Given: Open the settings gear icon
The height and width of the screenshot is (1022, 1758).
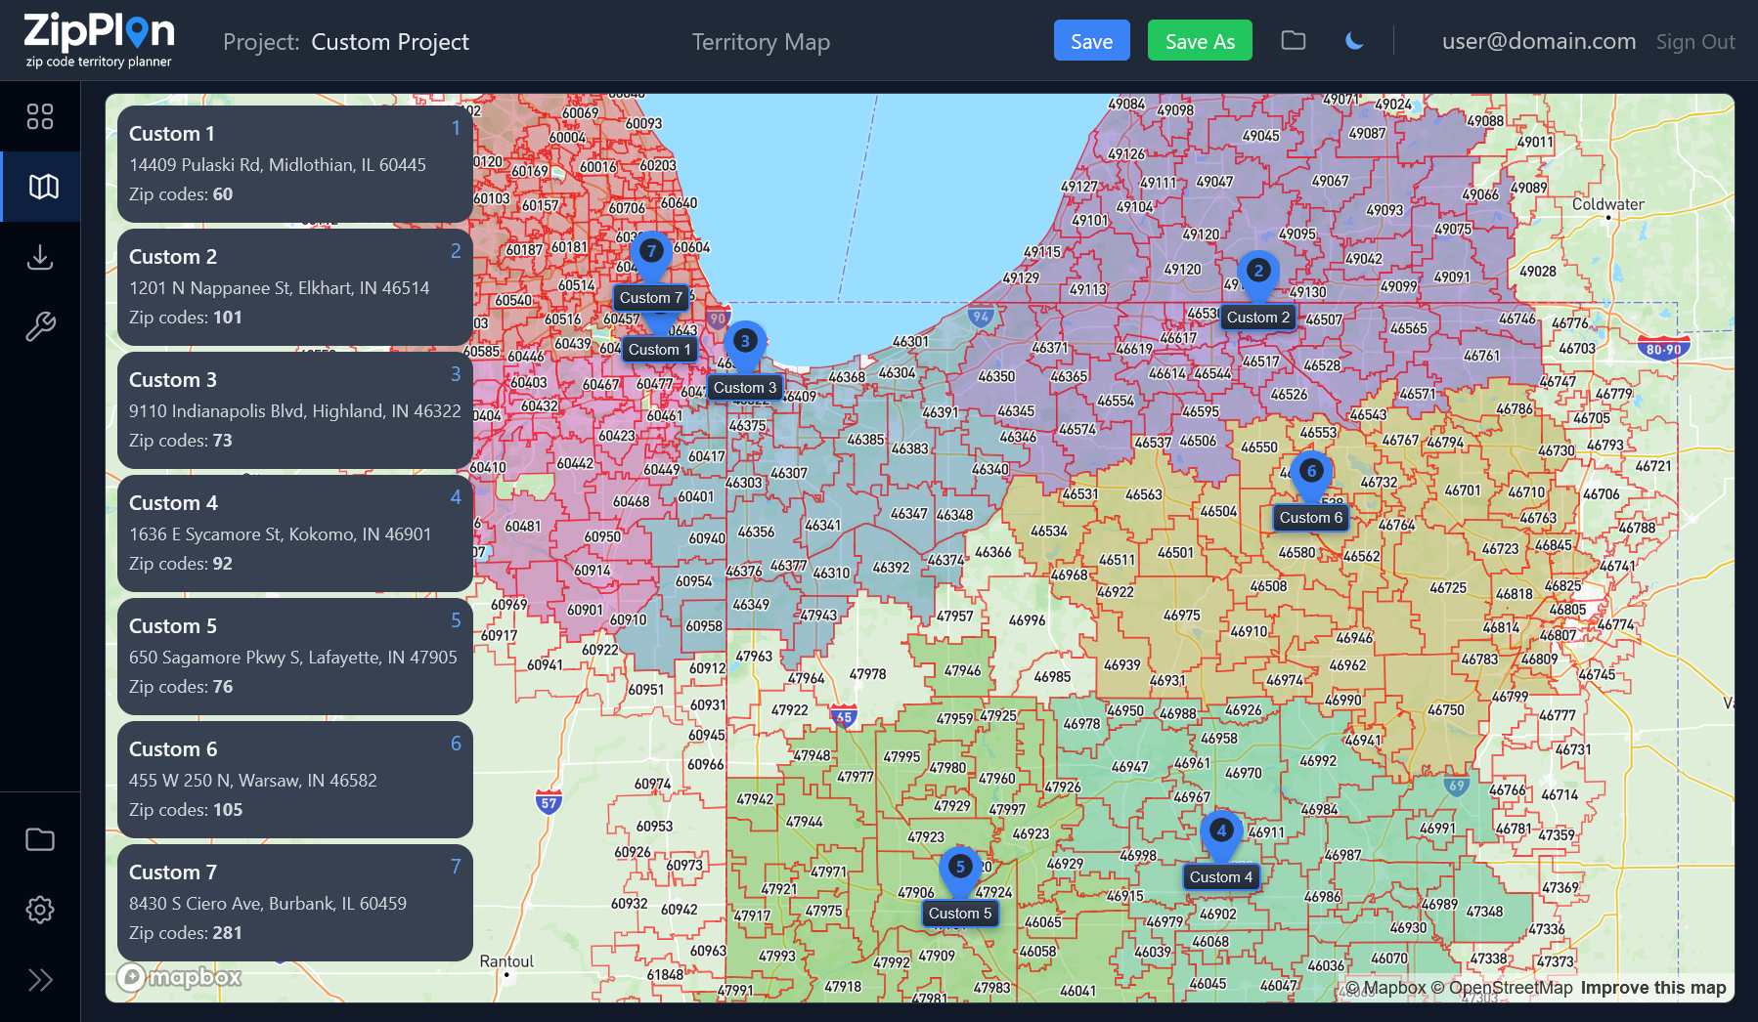Looking at the screenshot, I should click(x=40, y=910).
